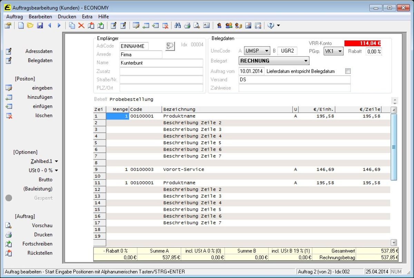Click the properties icon at toolbar start
Image resolution: width=414 pixels, height=278 pixels.
coord(8,26)
